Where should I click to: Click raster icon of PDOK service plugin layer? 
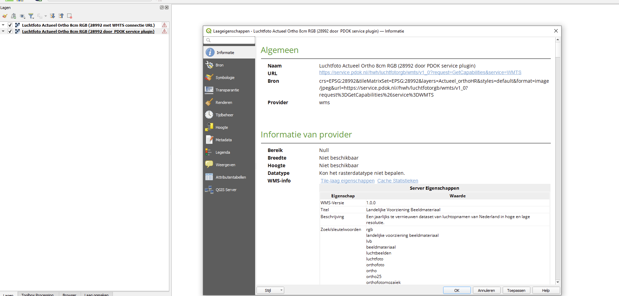[17, 31]
